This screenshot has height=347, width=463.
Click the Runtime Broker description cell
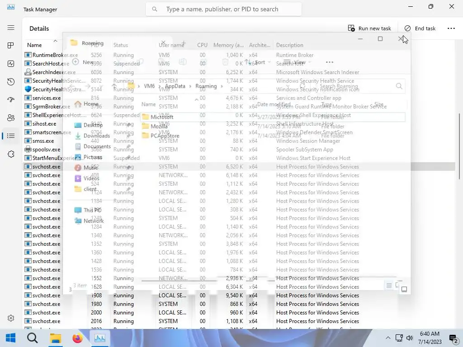(x=295, y=55)
